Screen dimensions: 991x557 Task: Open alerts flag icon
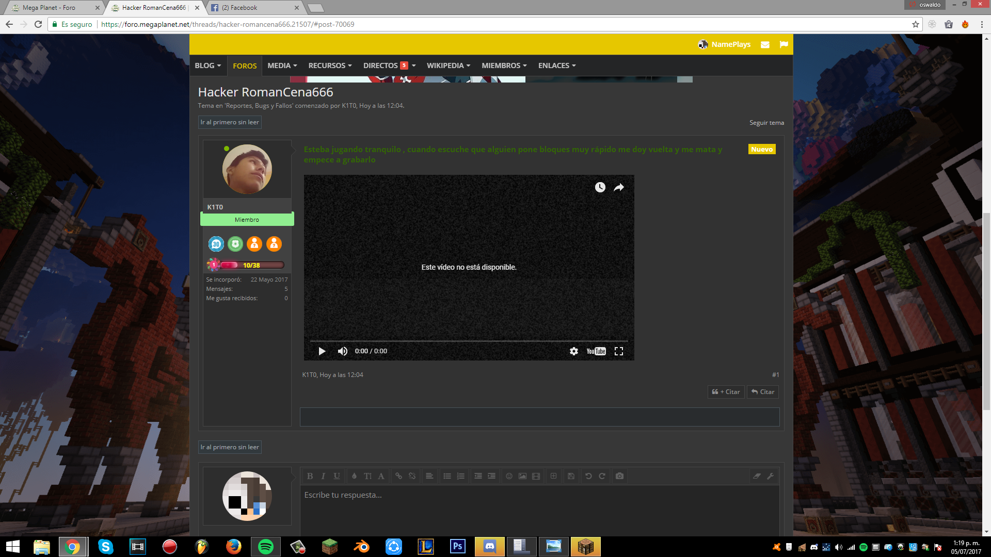point(784,44)
